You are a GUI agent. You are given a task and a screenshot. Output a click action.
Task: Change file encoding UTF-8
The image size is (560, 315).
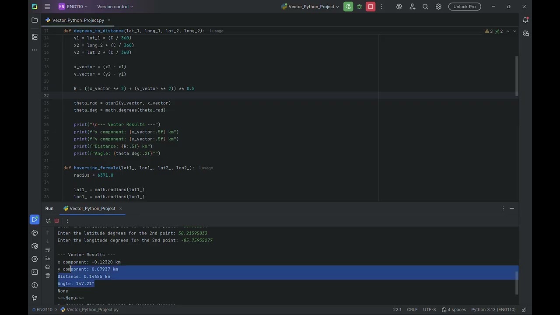pyautogui.click(x=429, y=310)
